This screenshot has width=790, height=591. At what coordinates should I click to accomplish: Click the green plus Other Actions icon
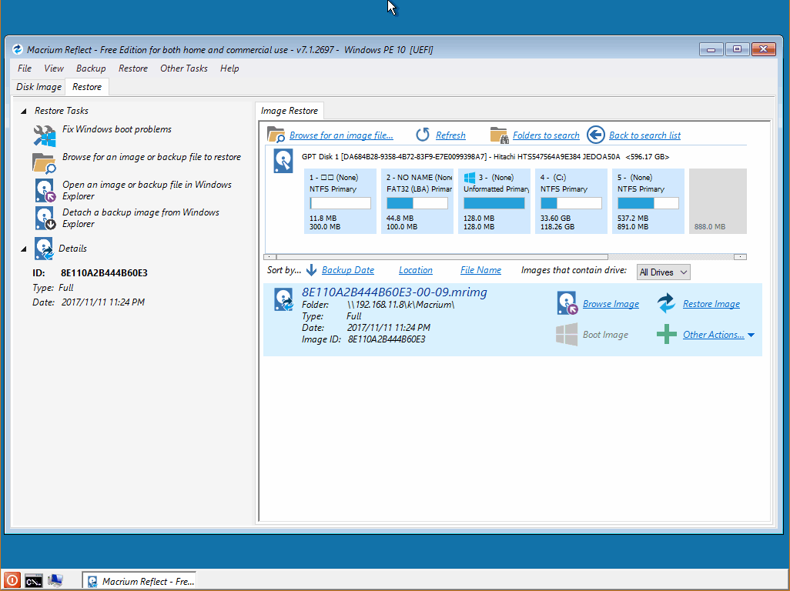click(x=667, y=334)
